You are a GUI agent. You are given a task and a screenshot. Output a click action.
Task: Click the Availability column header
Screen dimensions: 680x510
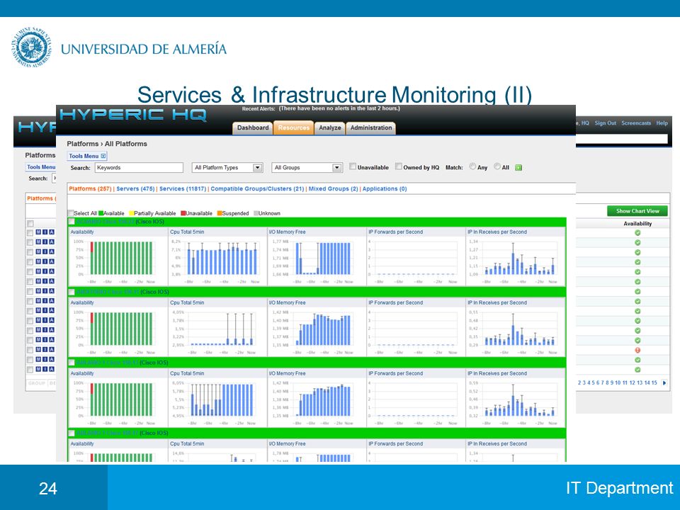(637, 224)
